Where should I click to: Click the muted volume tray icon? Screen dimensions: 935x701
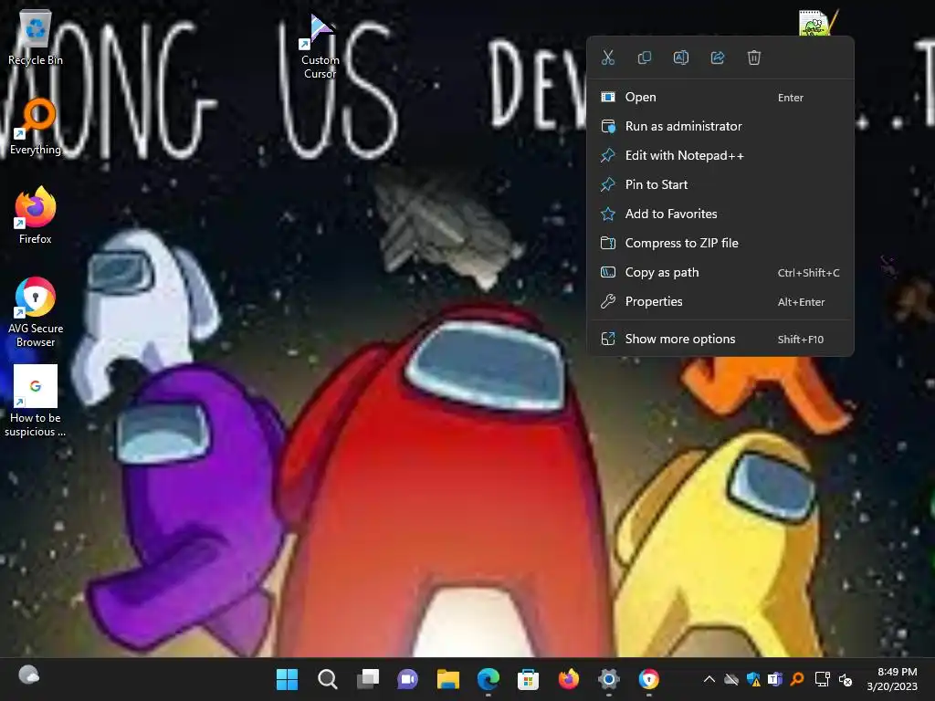[x=846, y=679]
